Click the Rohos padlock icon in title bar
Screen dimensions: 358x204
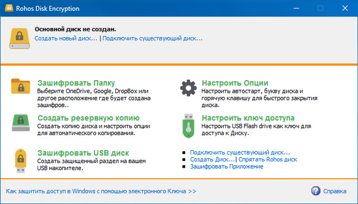[x=9, y=8]
